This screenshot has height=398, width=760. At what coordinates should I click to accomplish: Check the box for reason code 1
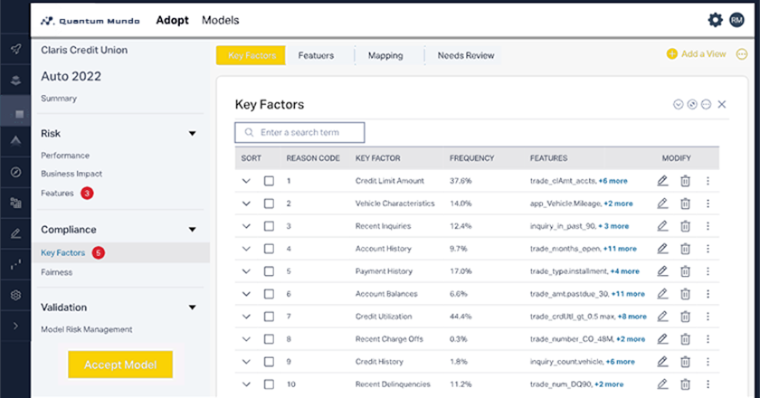270,181
